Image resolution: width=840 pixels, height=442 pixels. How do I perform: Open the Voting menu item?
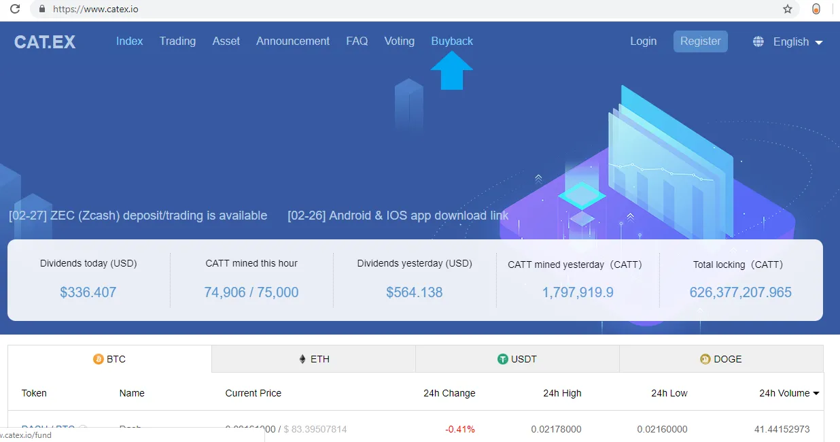coord(400,41)
